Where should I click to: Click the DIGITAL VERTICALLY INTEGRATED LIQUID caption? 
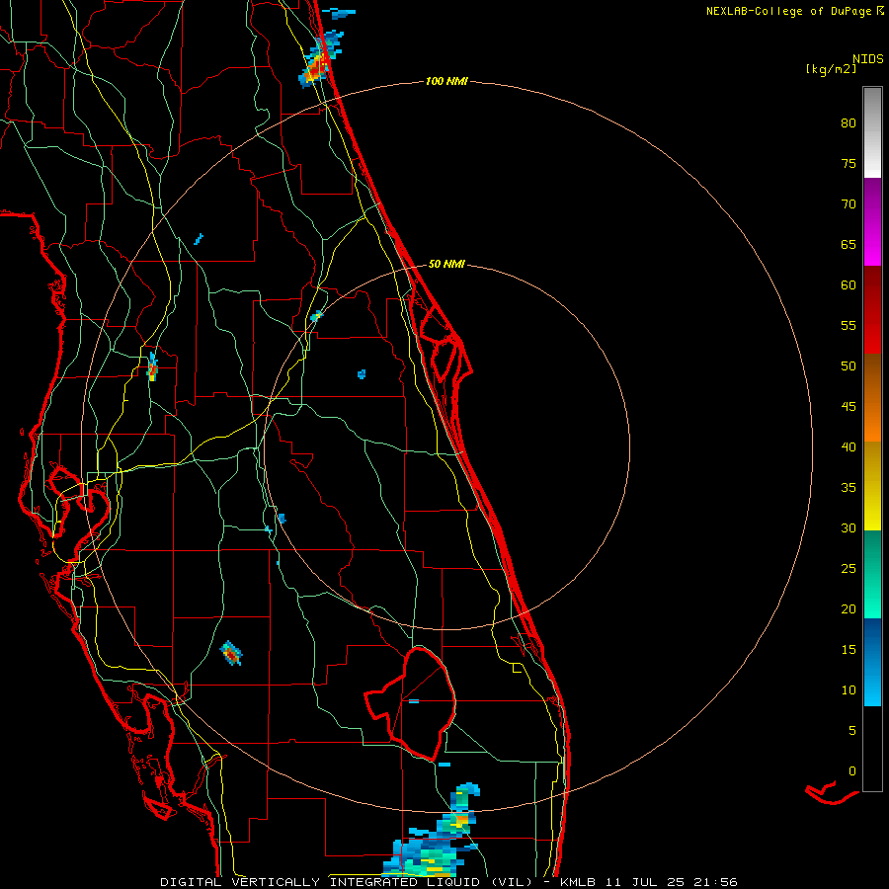coord(347,882)
